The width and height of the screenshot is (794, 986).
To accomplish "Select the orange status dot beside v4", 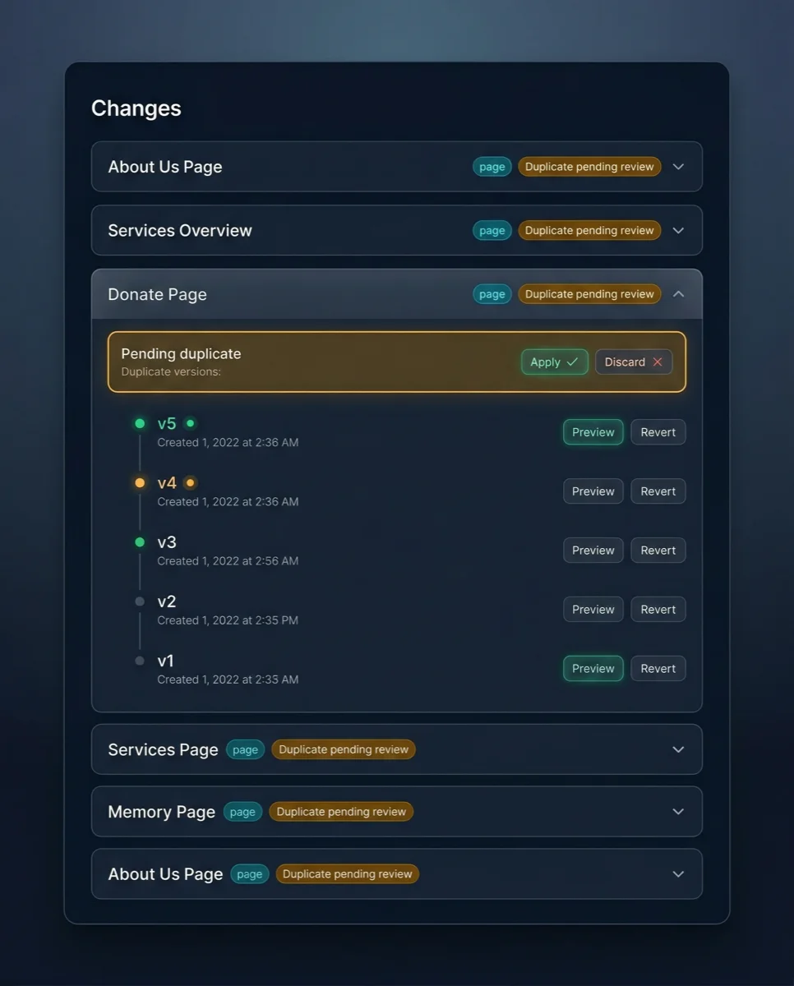I will tap(140, 482).
